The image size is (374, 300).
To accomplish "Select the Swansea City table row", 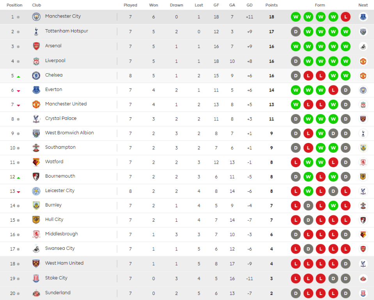I will click(187, 249).
